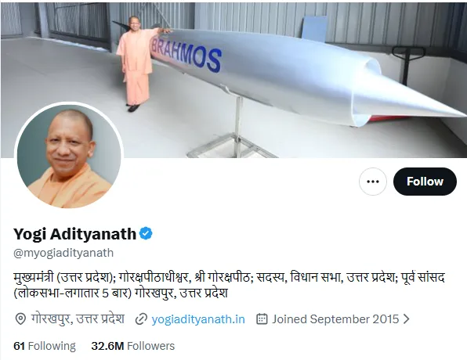This screenshot has width=467, height=360.
Task: Click the गोरखपुर, उत्तर प्रदेश location text beside the pin
Action: click(x=78, y=319)
